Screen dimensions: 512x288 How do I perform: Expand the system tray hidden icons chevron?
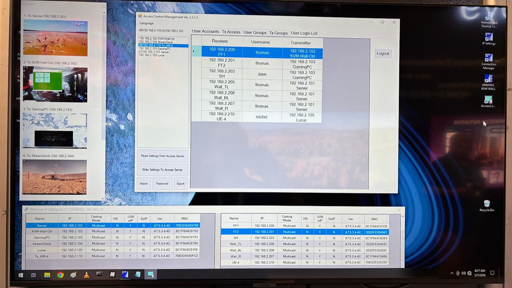coord(452,273)
